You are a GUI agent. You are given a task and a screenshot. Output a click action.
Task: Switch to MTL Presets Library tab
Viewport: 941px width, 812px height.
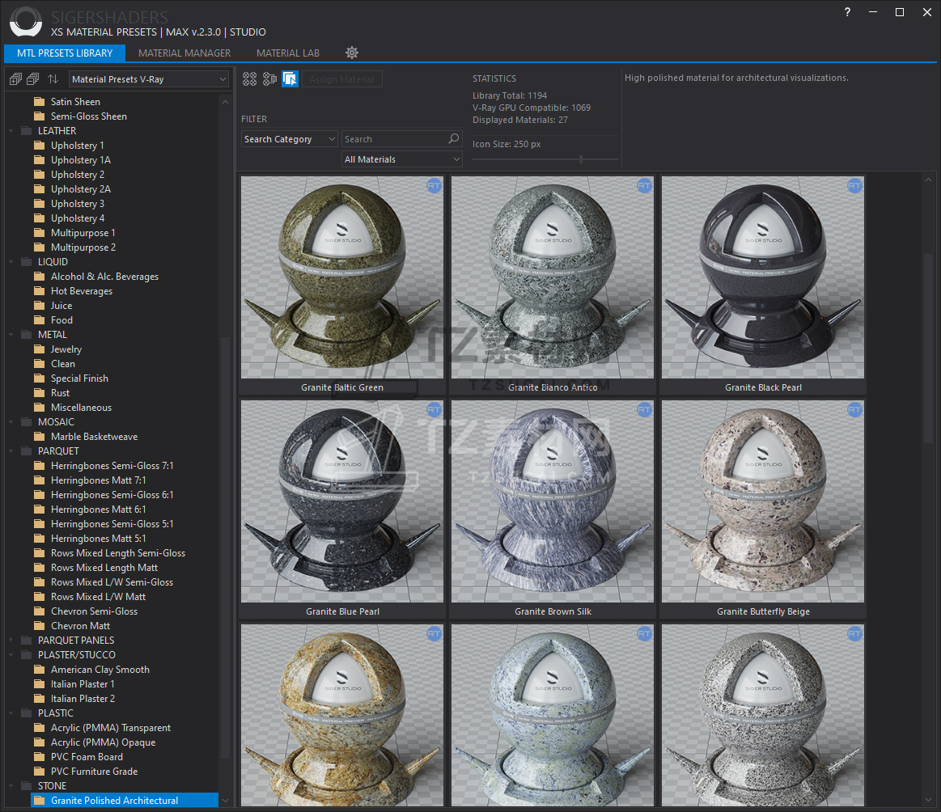[x=65, y=53]
